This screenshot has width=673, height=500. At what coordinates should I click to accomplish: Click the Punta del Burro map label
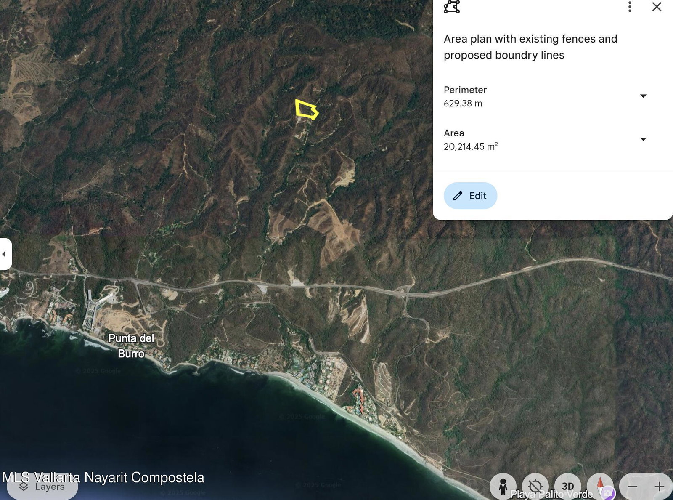[131, 346]
